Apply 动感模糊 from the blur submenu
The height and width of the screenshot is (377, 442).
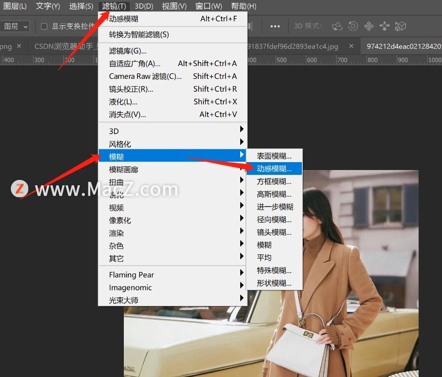pyautogui.click(x=271, y=169)
